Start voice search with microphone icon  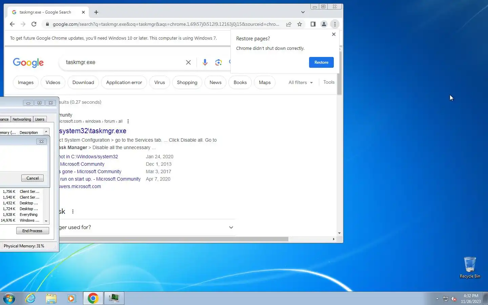pyautogui.click(x=205, y=62)
